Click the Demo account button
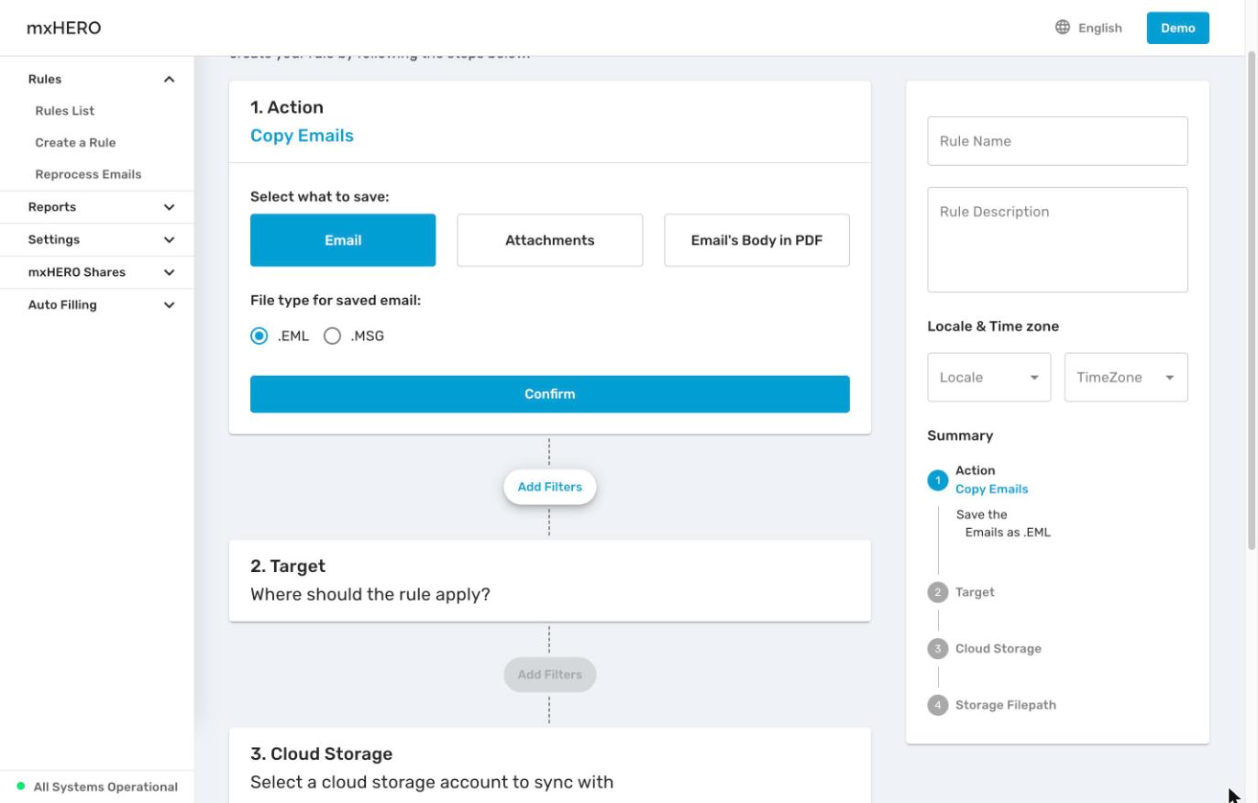This screenshot has width=1258, height=803. point(1177,27)
